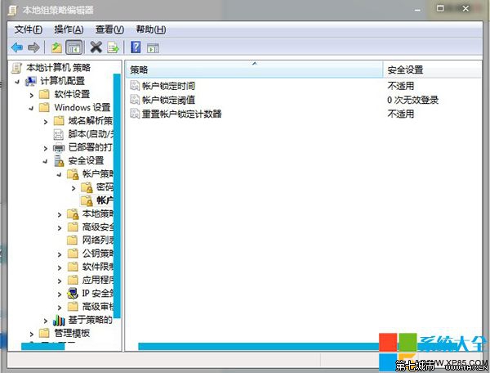This screenshot has height=373, width=490.
Task: Open the 帮助(H) menu
Action: point(150,29)
